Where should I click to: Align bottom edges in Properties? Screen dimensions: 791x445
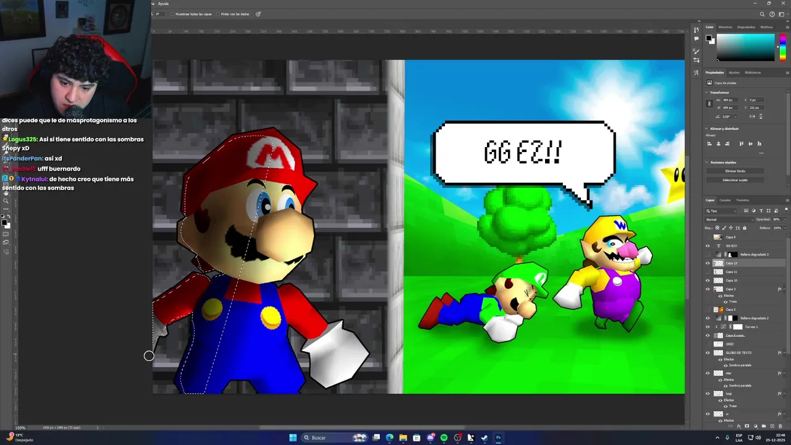coord(759,143)
